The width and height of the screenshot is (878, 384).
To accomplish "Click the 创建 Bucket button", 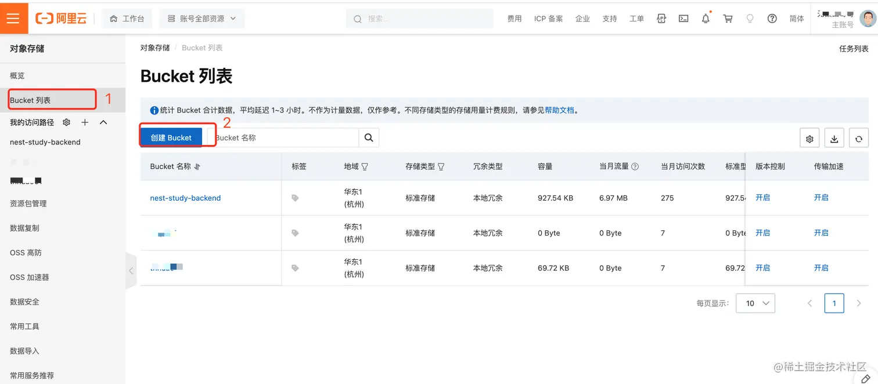I will 171,137.
